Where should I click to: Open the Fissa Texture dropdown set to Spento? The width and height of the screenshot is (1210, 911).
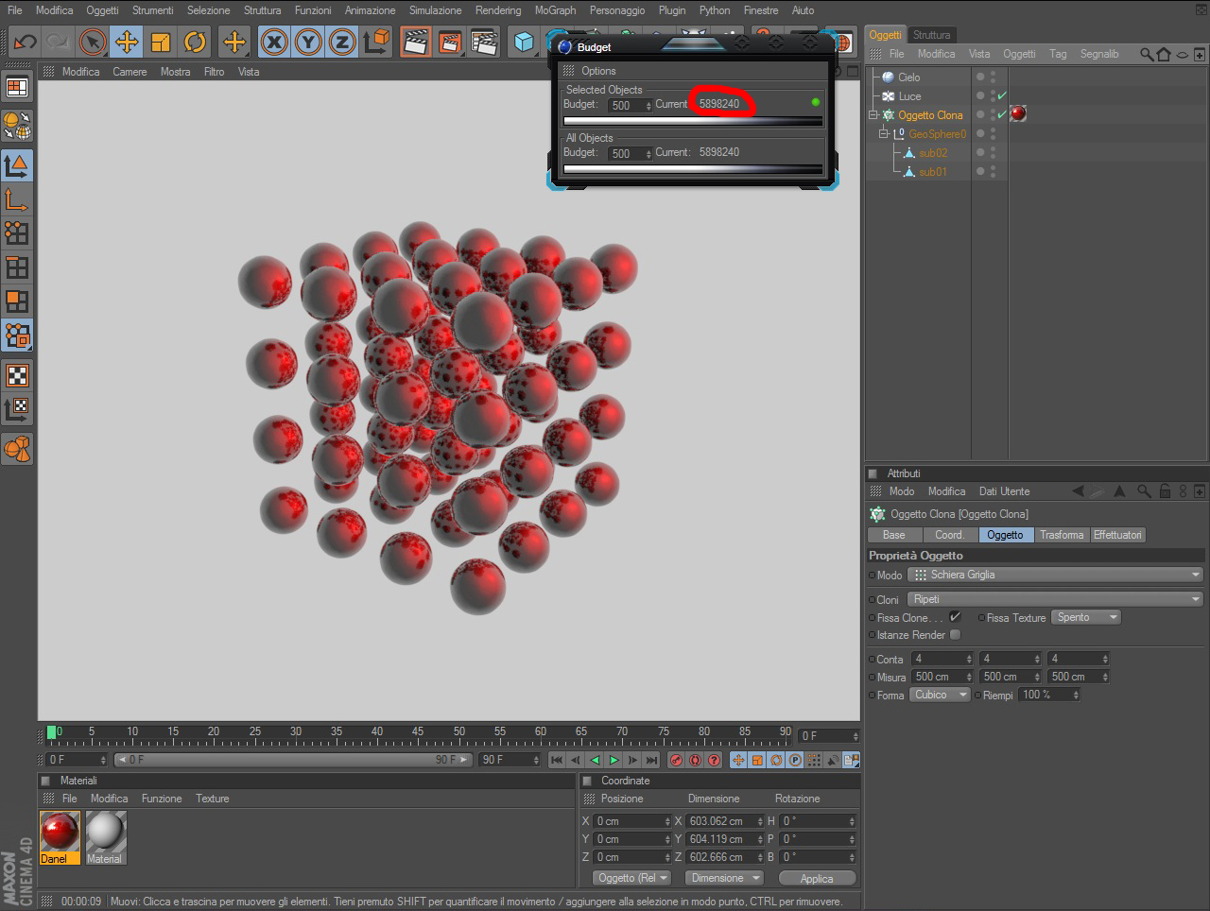(x=1086, y=617)
